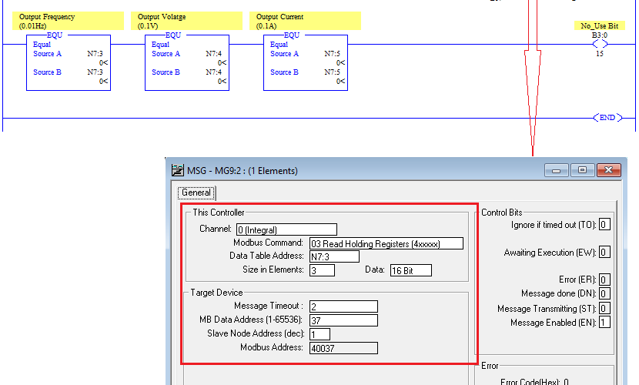
Task: Close the MSG MG9:2 dialog
Action: [609, 170]
